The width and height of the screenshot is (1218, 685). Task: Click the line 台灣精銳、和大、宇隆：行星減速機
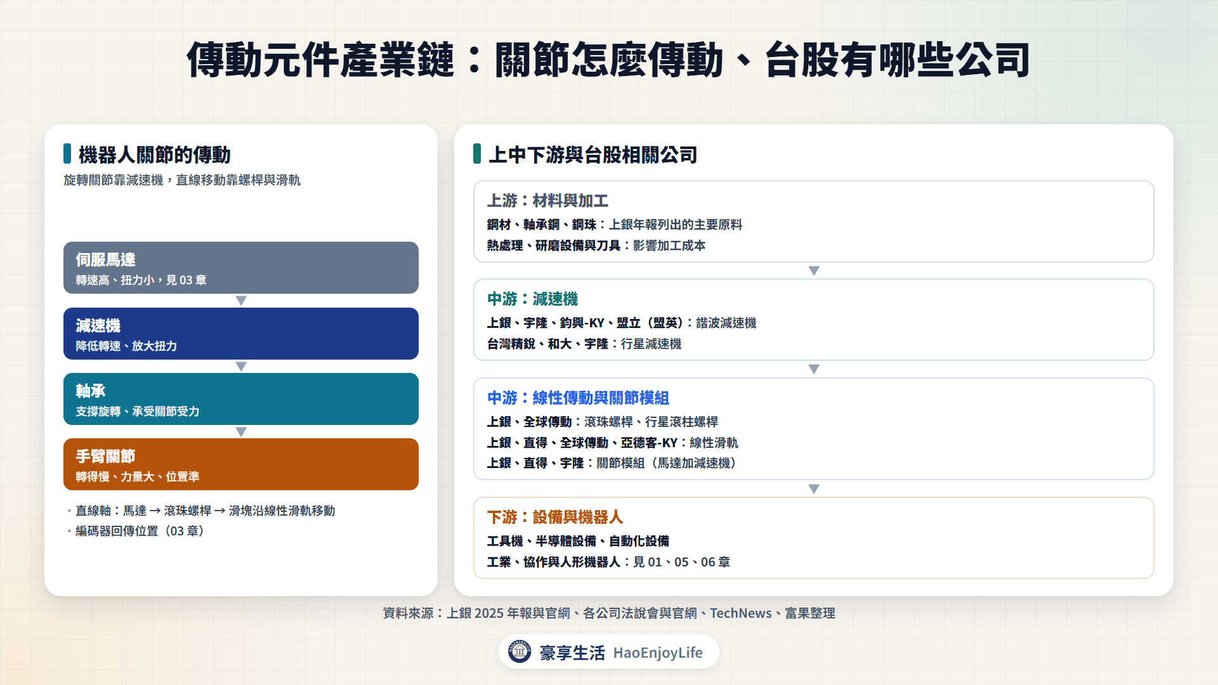[x=584, y=344]
